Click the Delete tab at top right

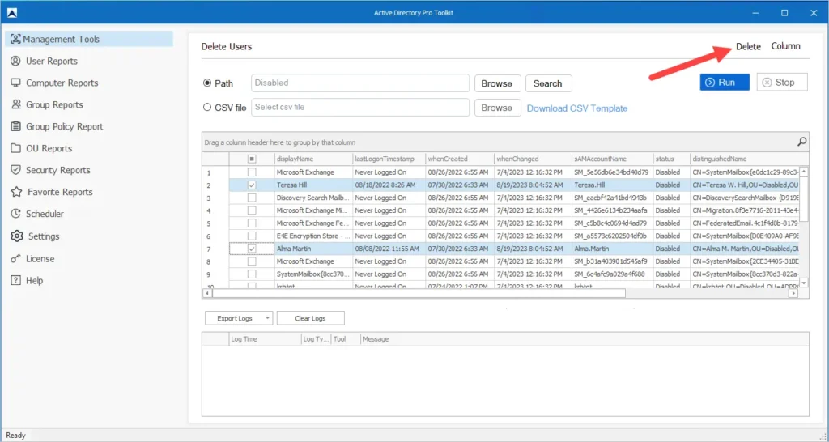[748, 46]
